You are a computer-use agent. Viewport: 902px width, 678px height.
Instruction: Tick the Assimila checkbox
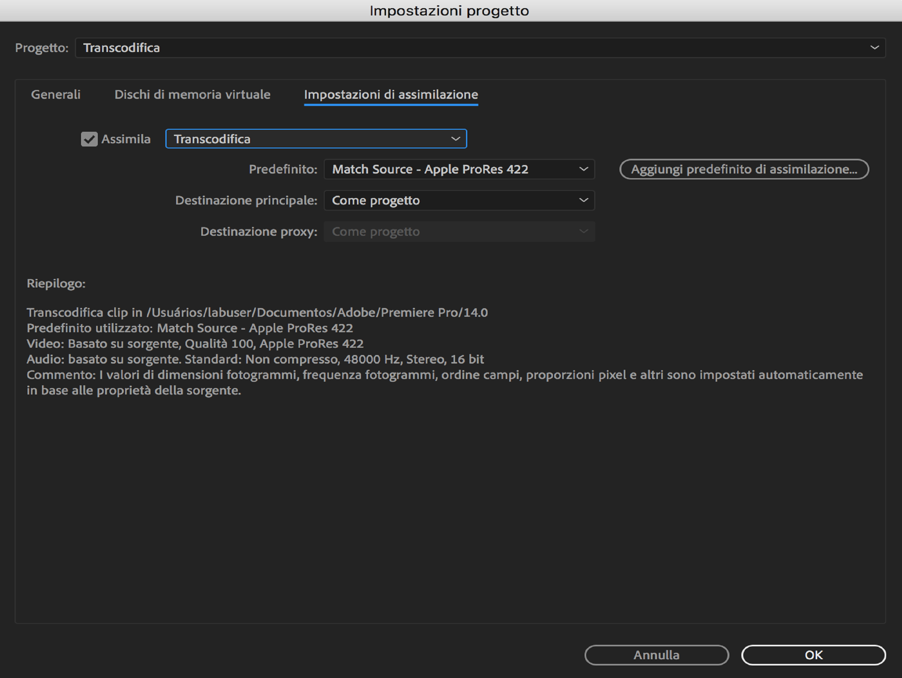click(89, 139)
